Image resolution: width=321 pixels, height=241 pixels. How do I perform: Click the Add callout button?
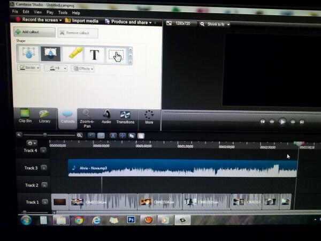click(35, 32)
